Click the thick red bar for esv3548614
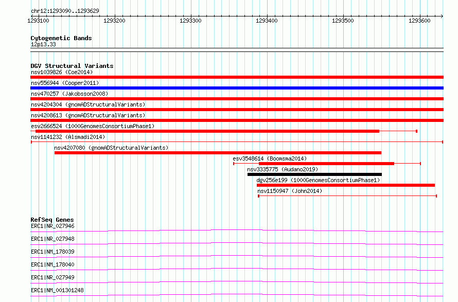The width and height of the screenshot is (458, 302). (327, 164)
